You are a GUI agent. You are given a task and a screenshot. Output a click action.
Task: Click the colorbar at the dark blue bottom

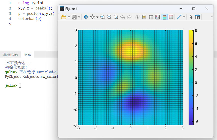191,124
